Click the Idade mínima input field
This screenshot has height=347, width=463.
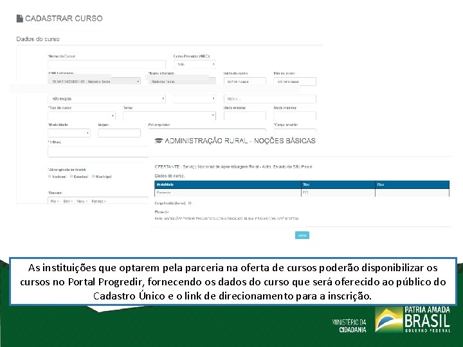click(x=245, y=116)
